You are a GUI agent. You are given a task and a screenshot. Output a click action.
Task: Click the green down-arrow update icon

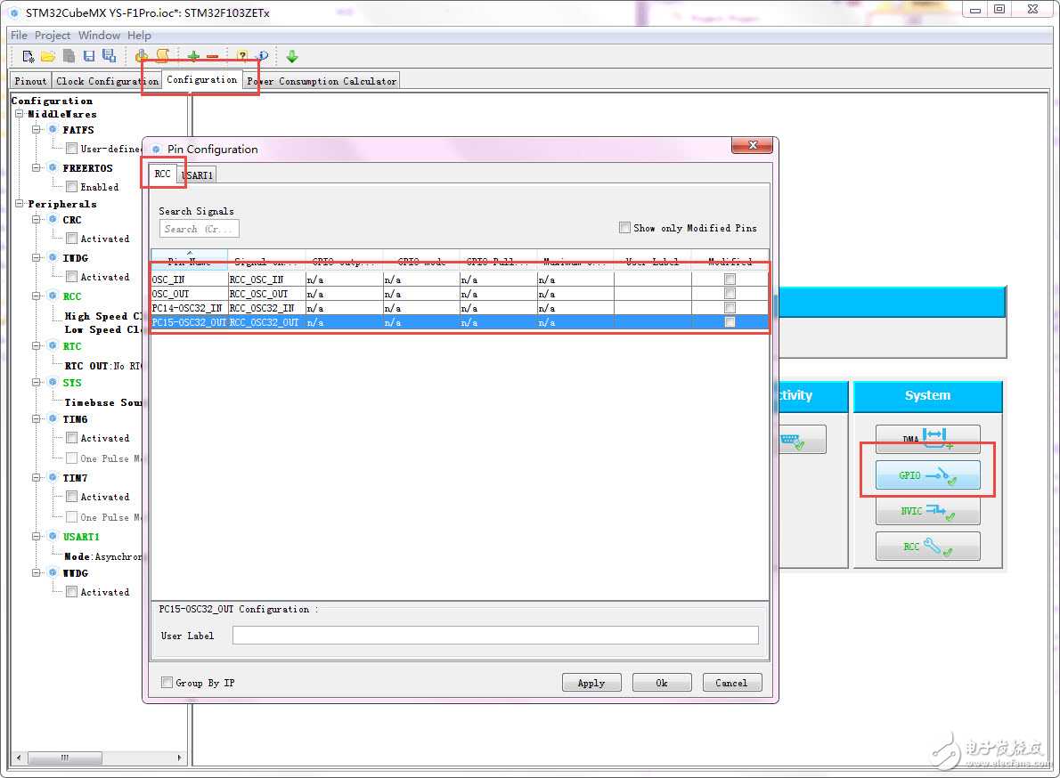pyautogui.click(x=292, y=56)
